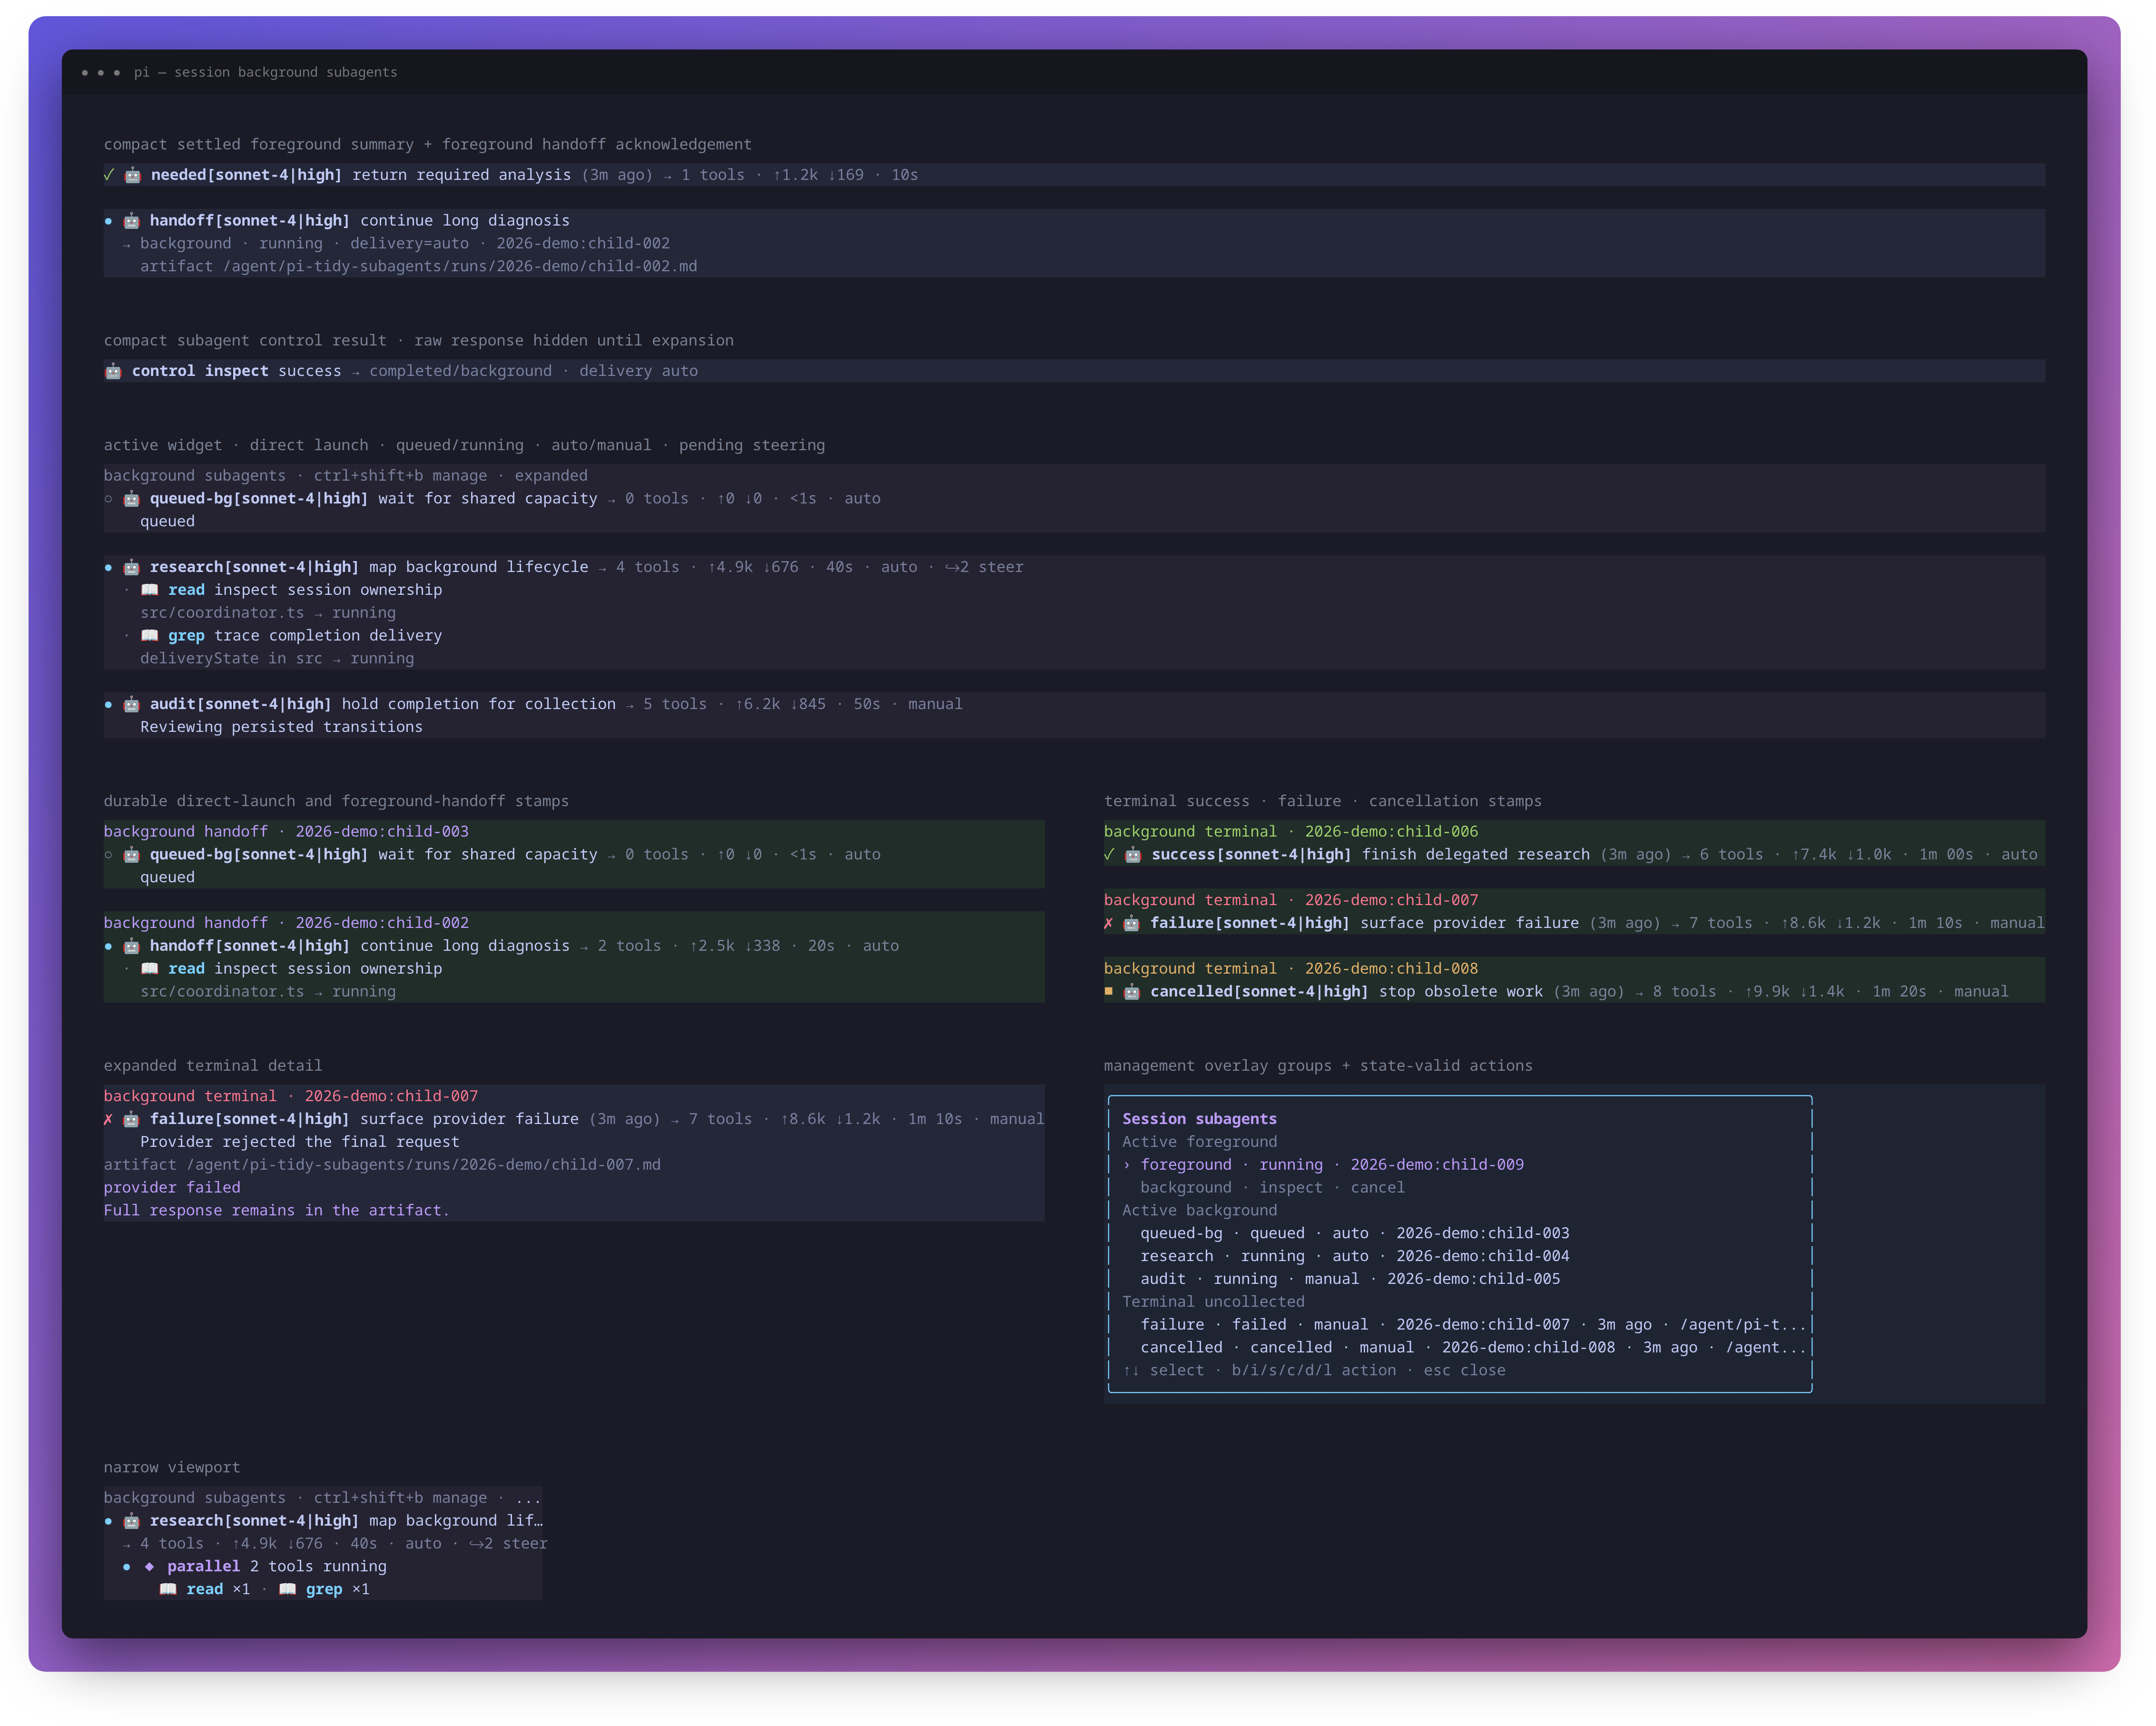The image size is (2156, 1726).
Task: Click 'completed/background' in control result row
Action: 460,371
